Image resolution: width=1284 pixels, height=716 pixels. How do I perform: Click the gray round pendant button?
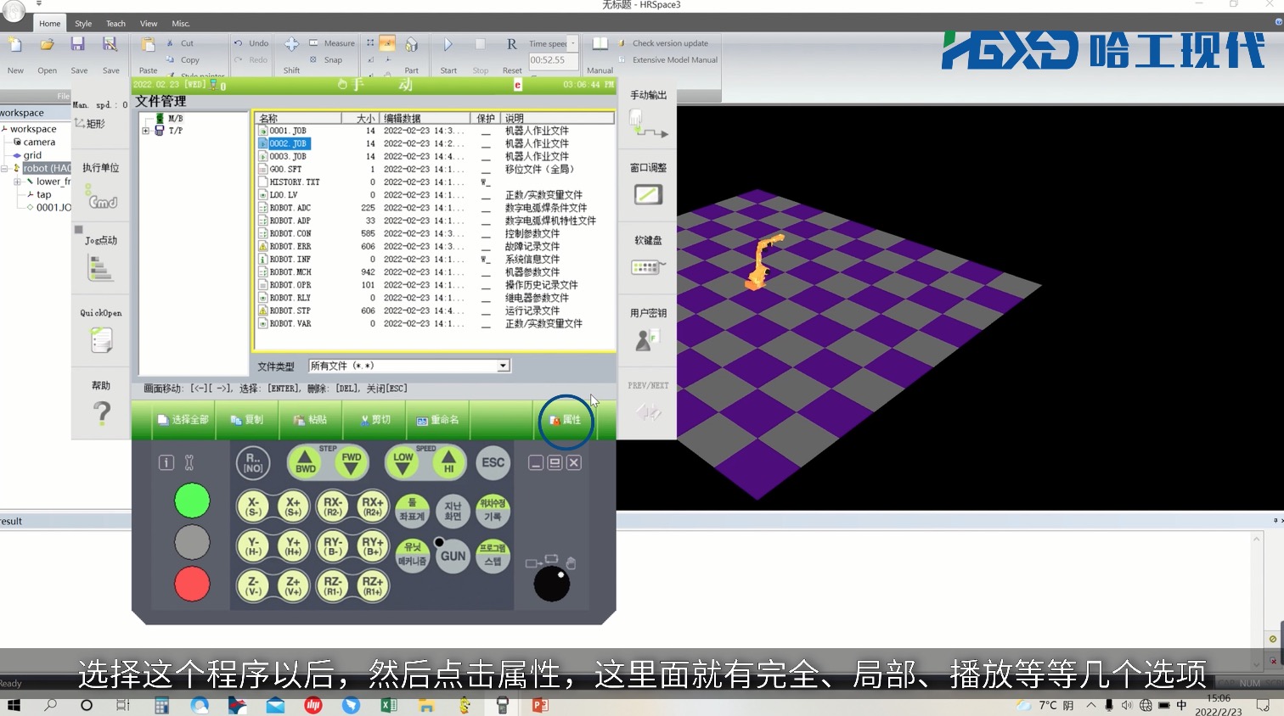point(192,542)
